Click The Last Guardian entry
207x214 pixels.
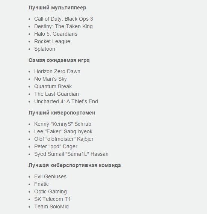pyautogui.click(x=56, y=94)
